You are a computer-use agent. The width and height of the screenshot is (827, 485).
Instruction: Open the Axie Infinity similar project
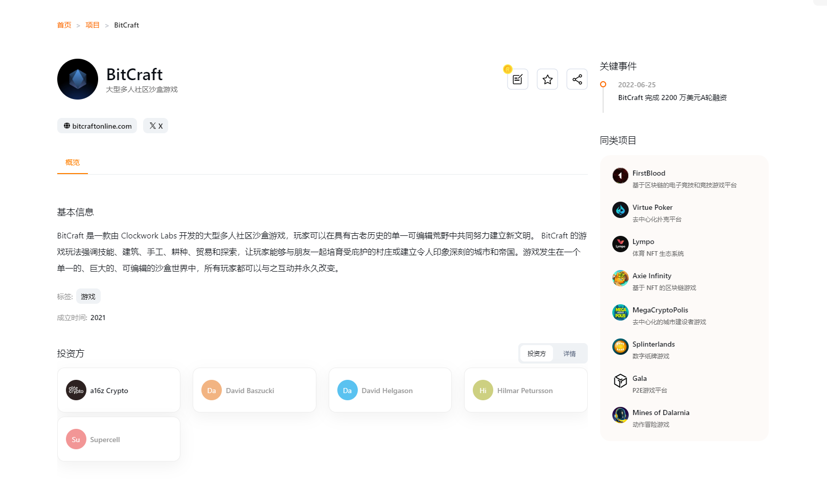(x=652, y=276)
